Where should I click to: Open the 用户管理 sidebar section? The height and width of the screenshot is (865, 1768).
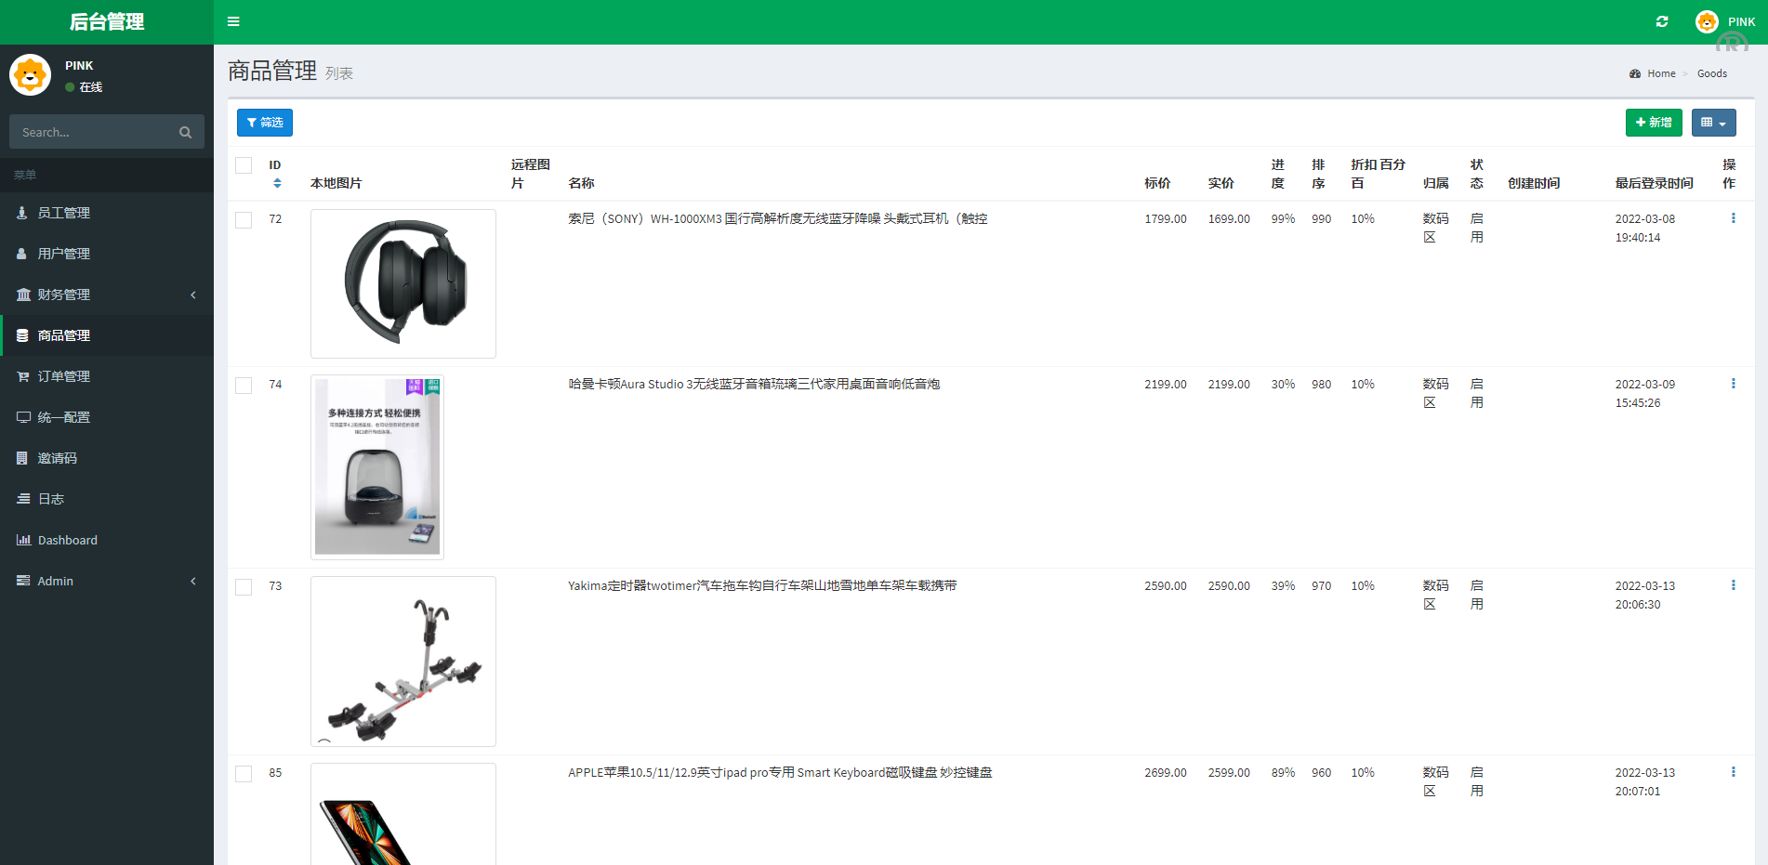(63, 253)
